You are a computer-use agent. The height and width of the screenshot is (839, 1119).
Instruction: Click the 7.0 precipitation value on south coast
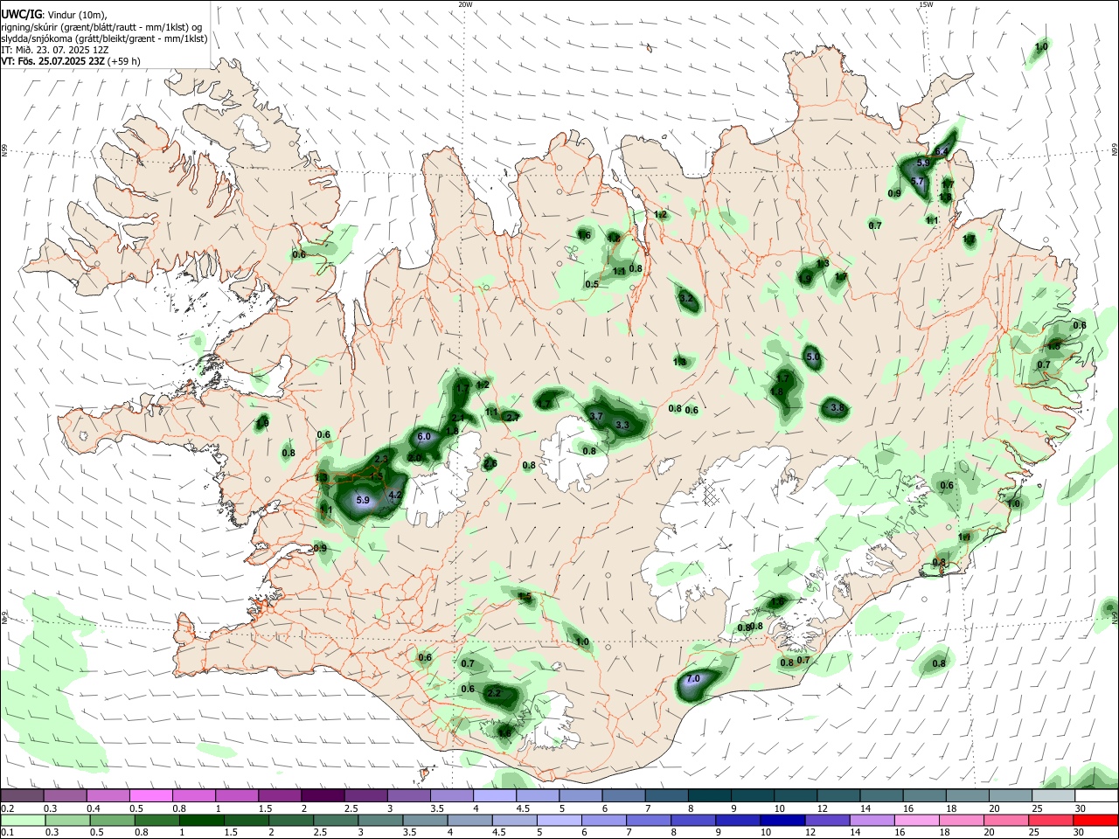click(x=693, y=679)
